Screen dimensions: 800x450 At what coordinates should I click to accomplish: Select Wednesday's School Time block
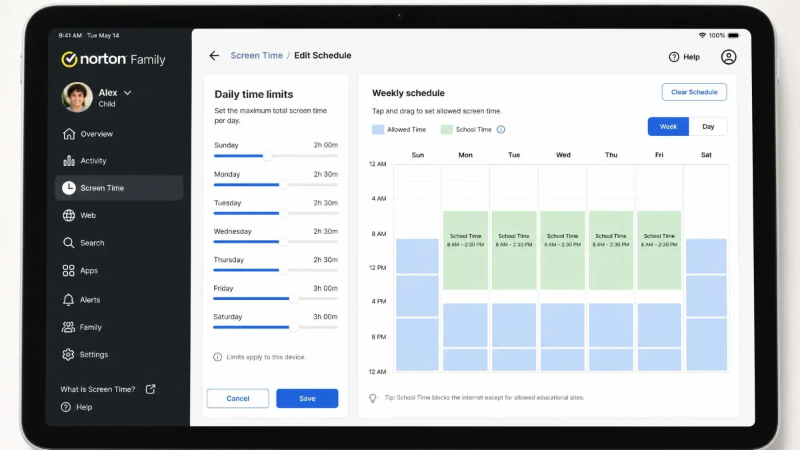(563, 250)
